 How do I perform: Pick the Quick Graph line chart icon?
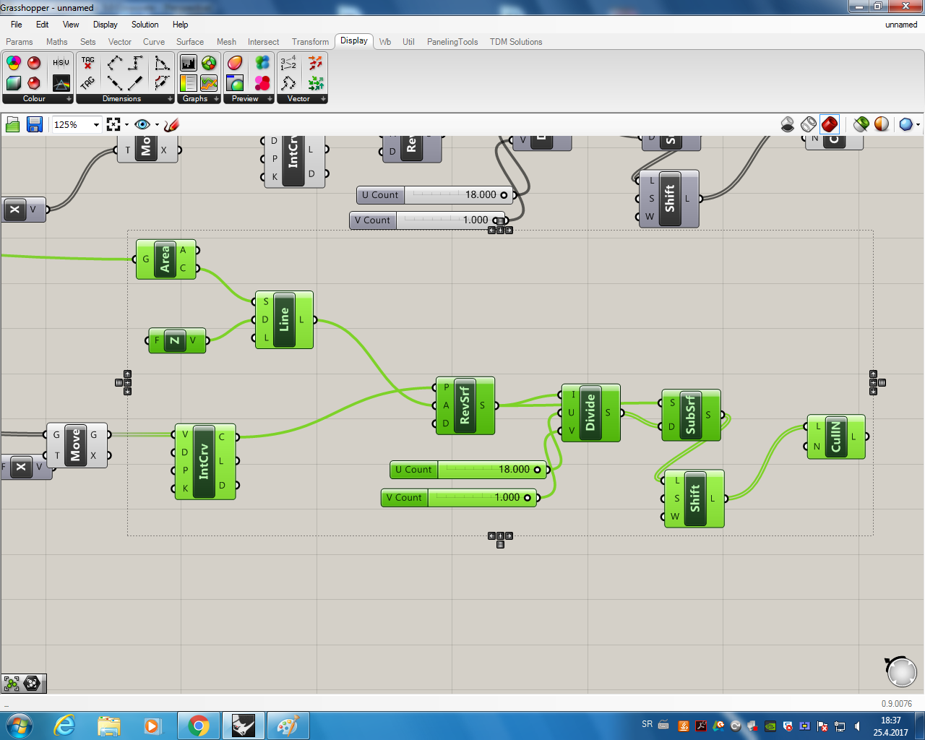[209, 83]
